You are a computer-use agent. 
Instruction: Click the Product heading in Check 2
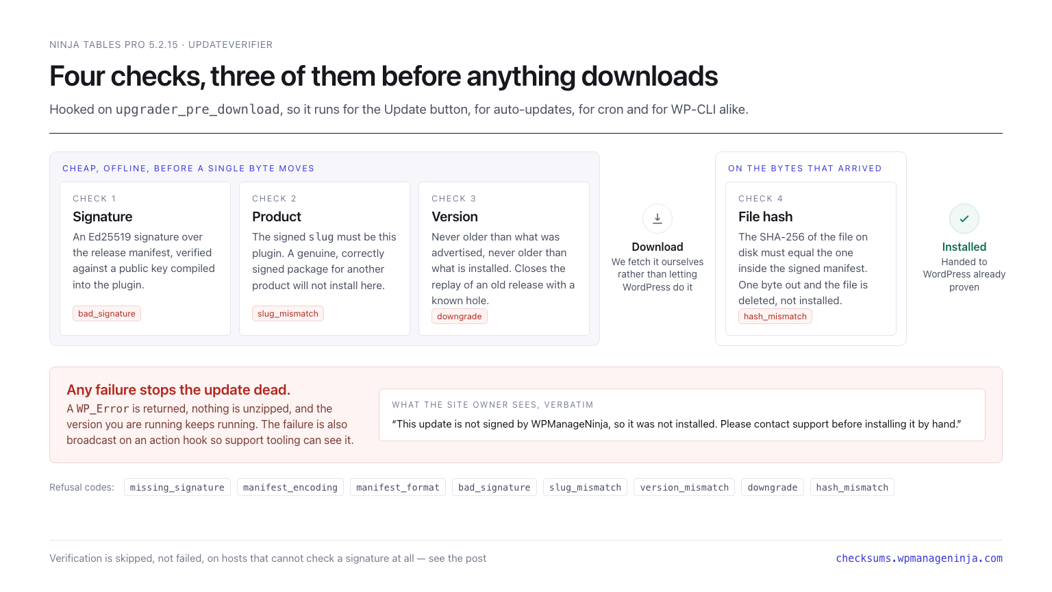click(277, 217)
